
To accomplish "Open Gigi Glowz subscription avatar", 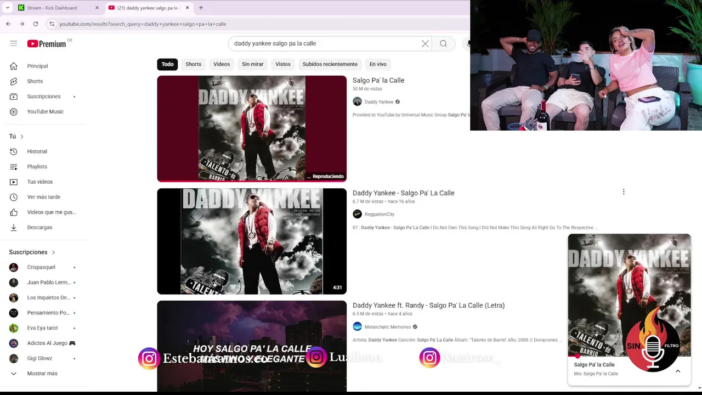I will (14, 358).
